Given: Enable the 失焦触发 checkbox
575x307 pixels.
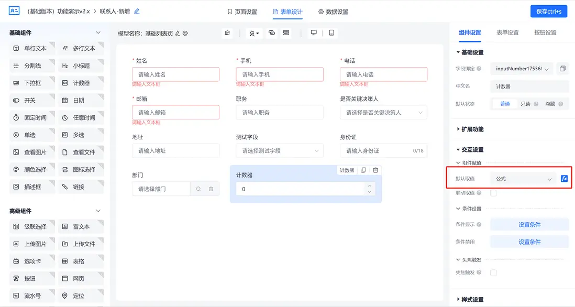Looking at the screenshot, I should [x=492, y=272].
